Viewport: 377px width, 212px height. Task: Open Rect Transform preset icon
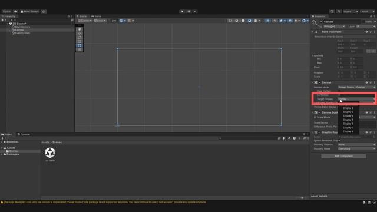click(371, 32)
